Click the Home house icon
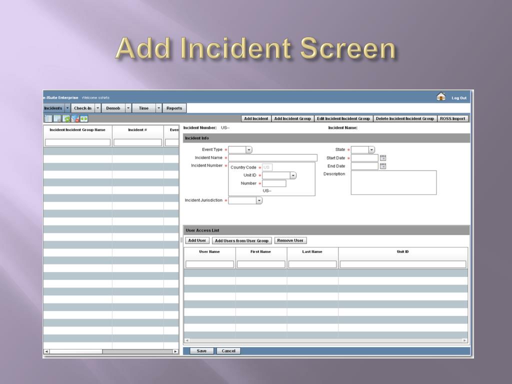 point(440,97)
